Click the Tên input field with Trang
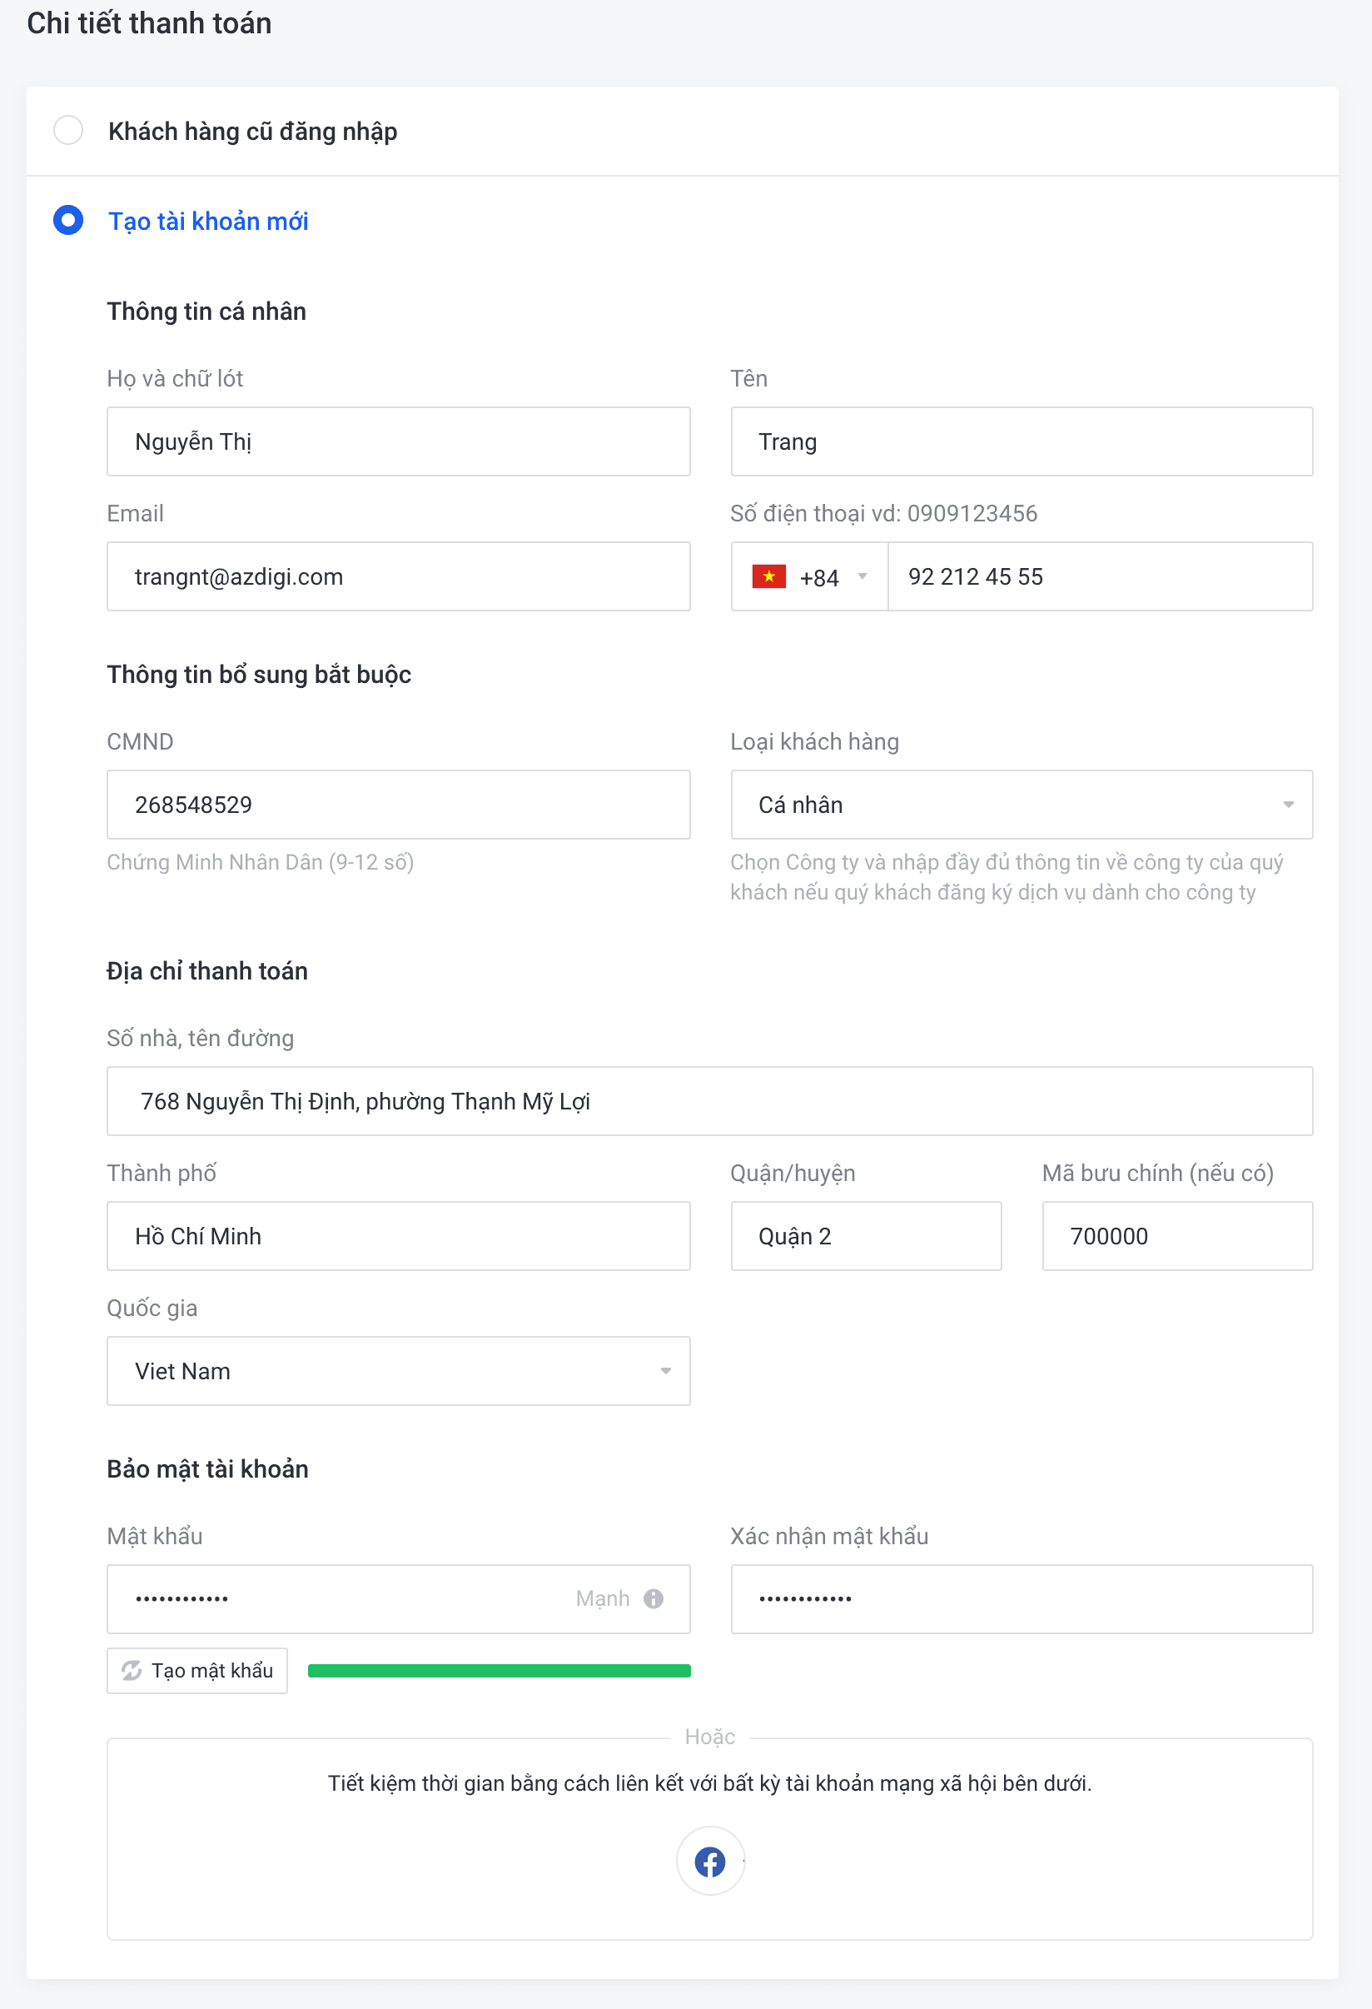 tap(1022, 441)
